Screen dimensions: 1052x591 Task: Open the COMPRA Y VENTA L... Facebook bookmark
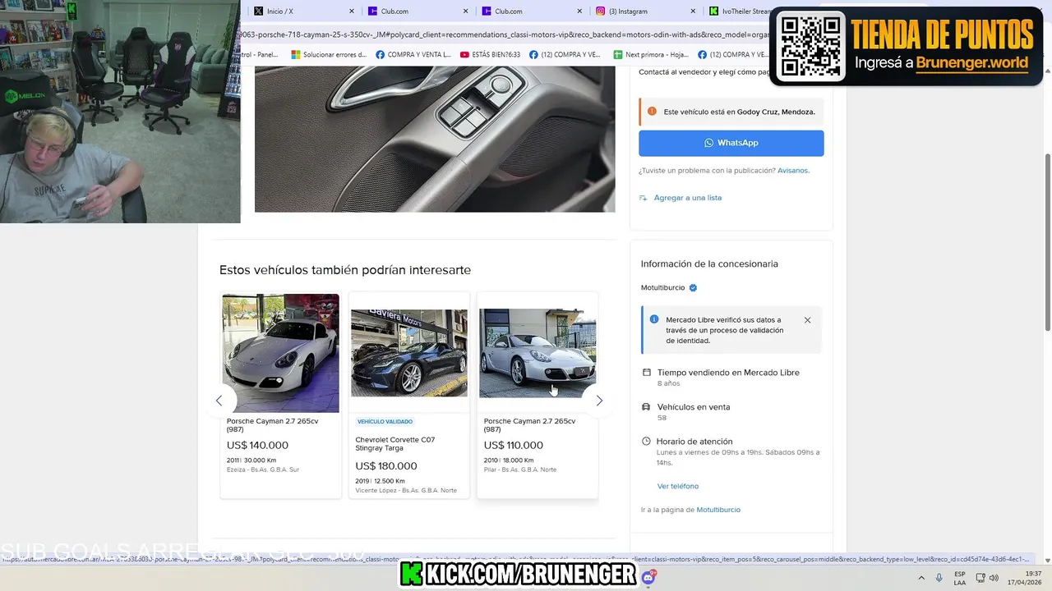coord(413,55)
